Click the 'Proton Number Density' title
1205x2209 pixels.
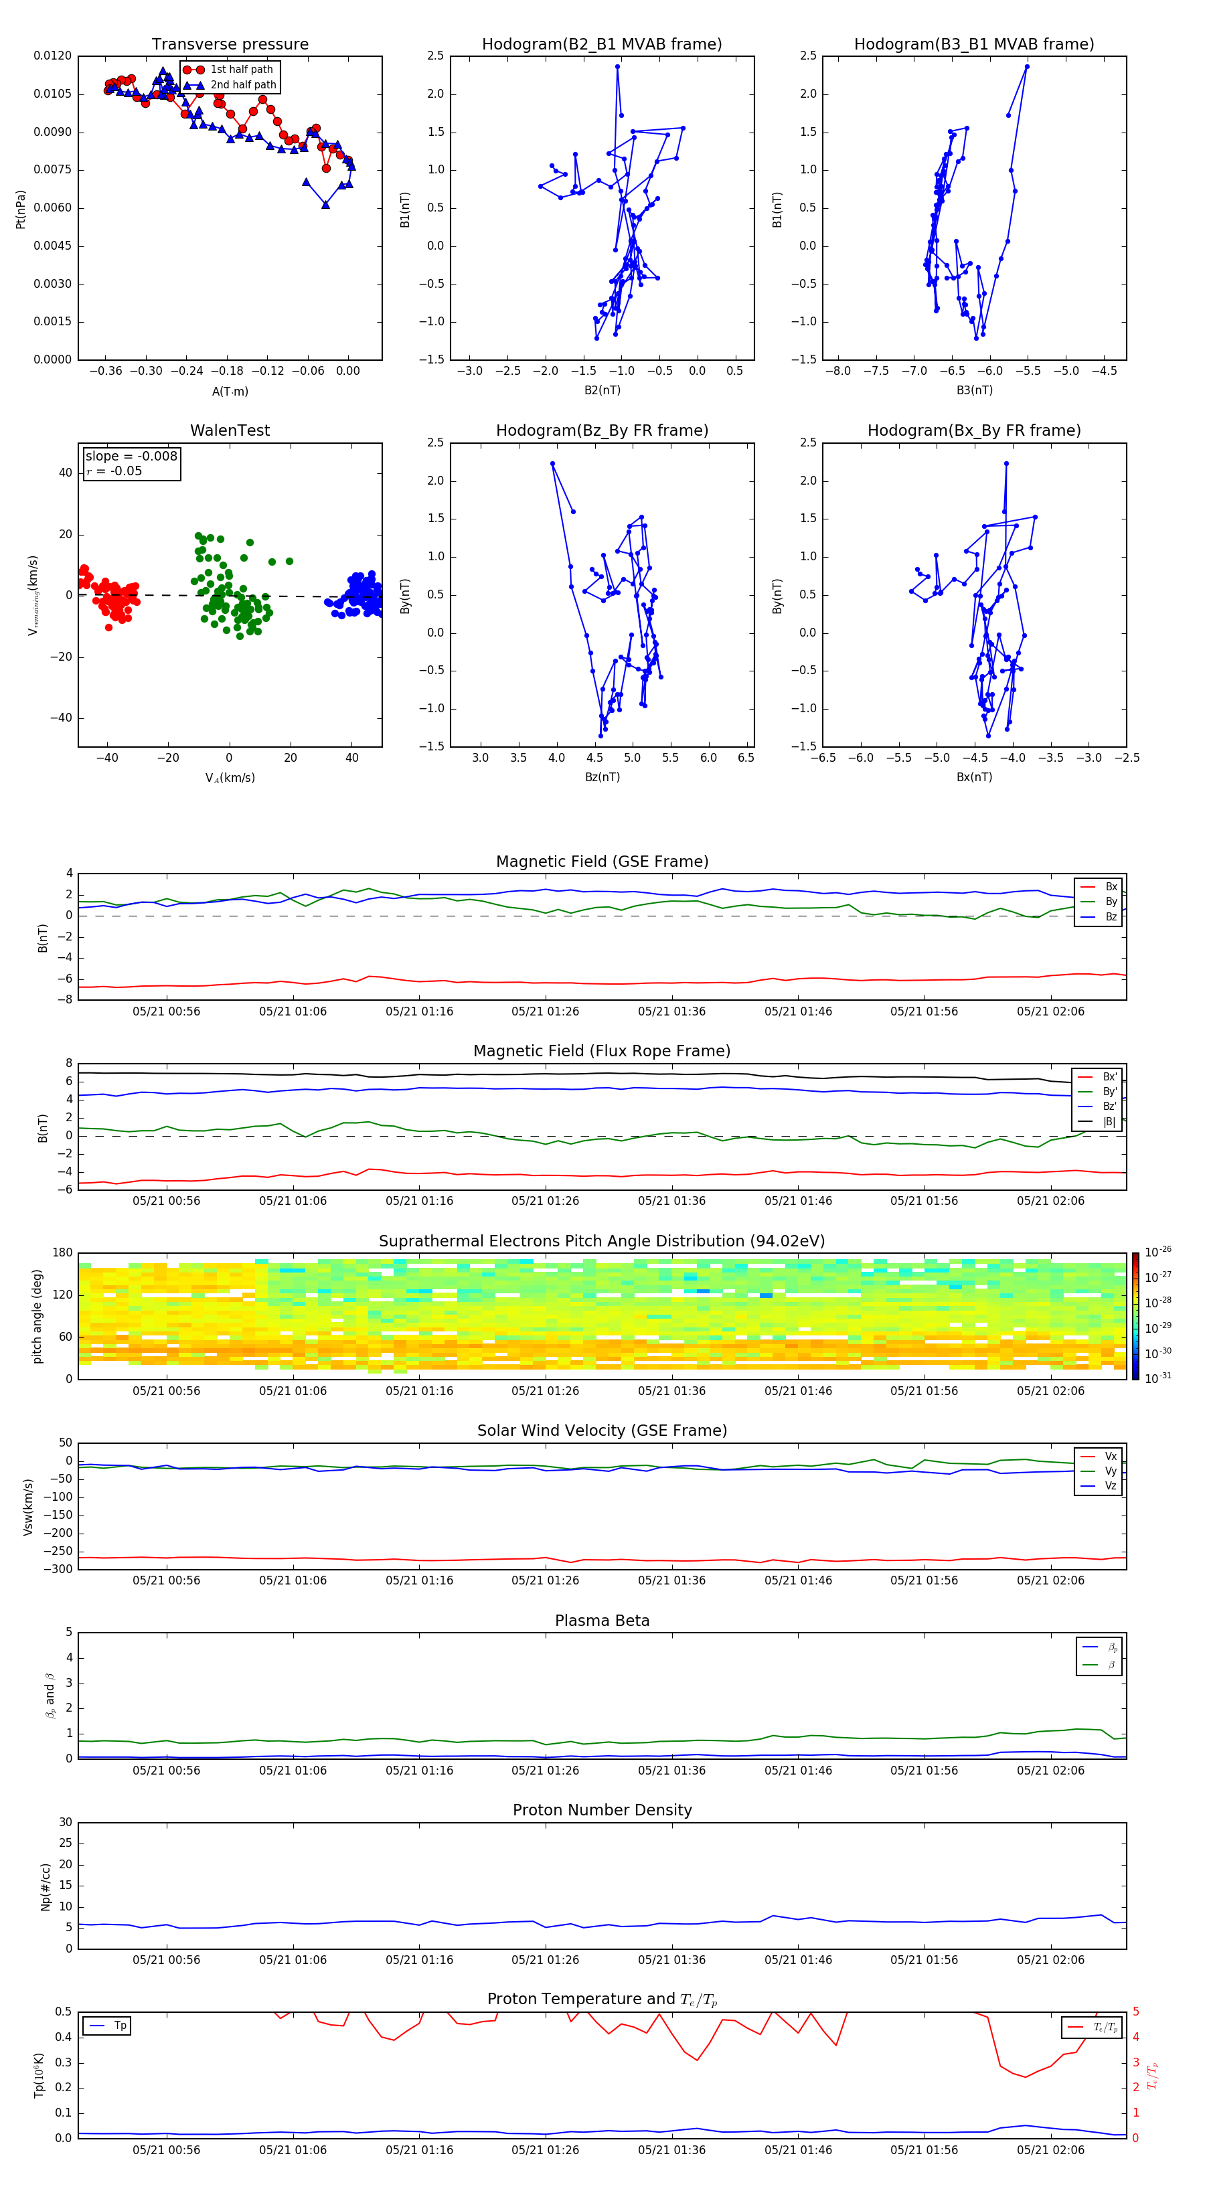(x=602, y=1809)
